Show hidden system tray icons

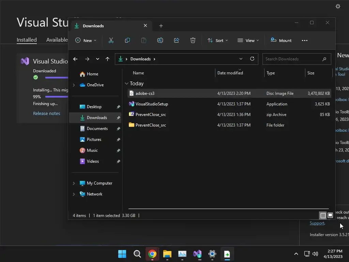pyautogui.click(x=296, y=254)
